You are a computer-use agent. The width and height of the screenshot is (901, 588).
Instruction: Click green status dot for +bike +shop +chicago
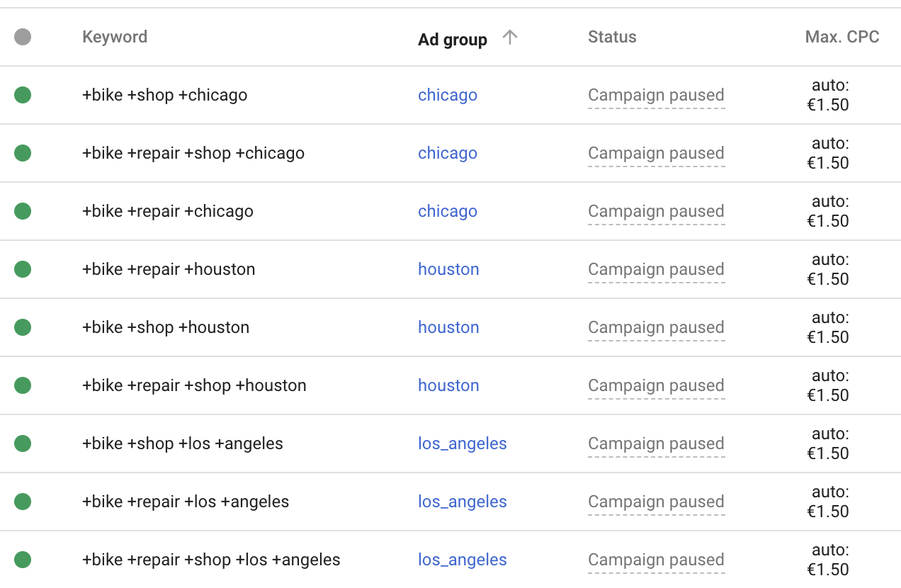(23, 95)
